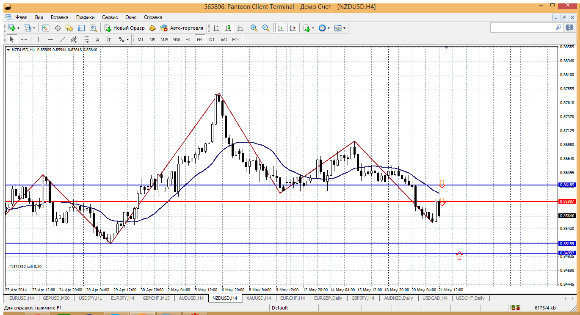This screenshot has height=315, width=580.
Task: Toggle the chart shift option
Action: [293, 28]
